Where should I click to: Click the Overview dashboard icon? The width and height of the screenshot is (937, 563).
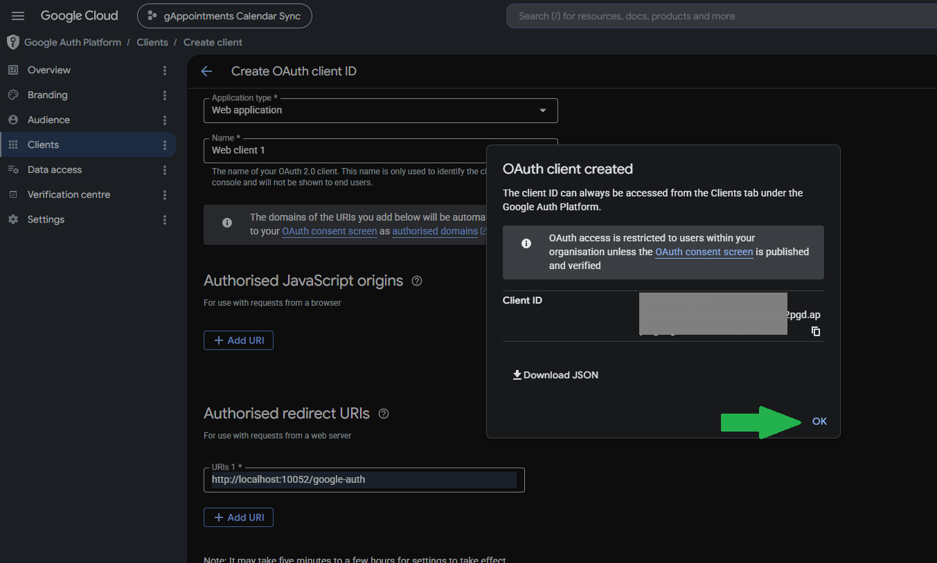pyautogui.click(x=12, y=70)
